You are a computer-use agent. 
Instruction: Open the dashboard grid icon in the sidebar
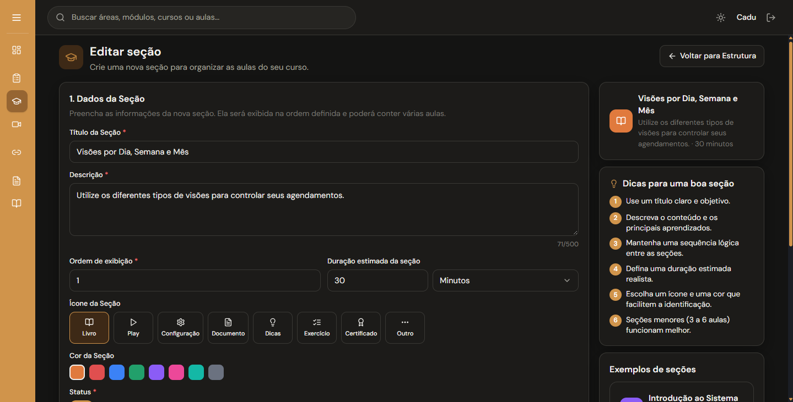pos(17,50)
